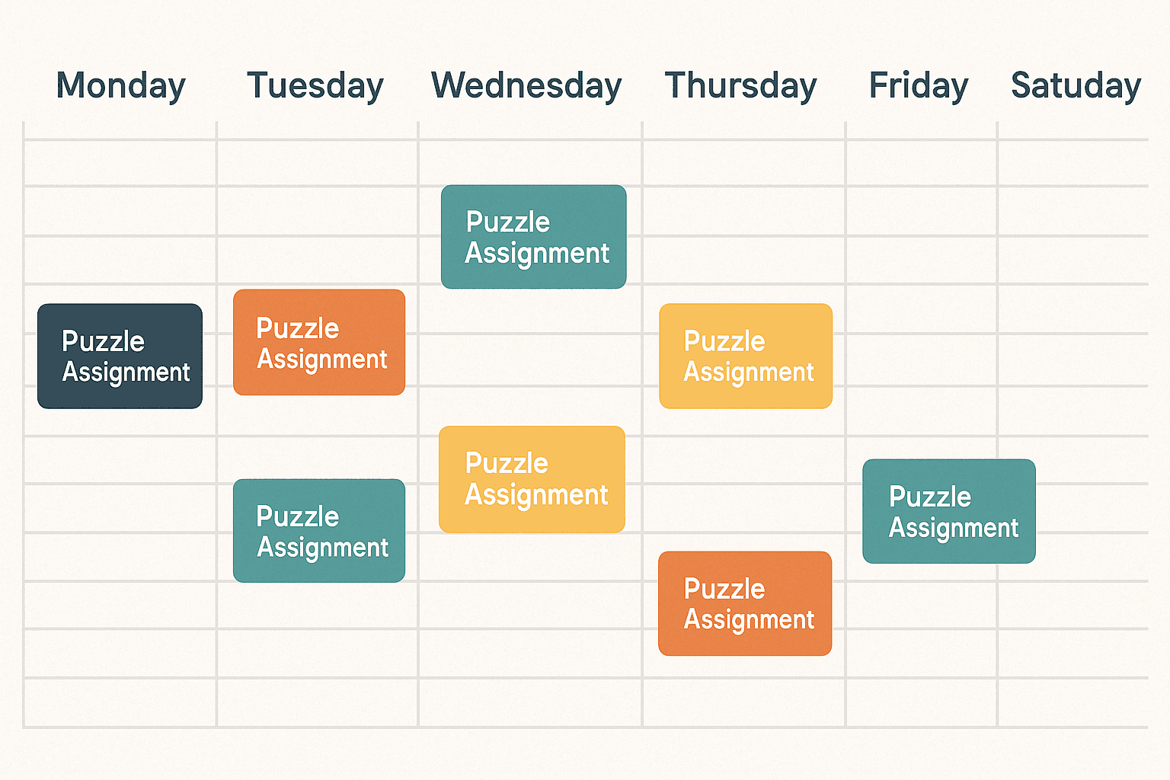
Task: Select empty top cell under Satuday
Action: coord(1072,162)
